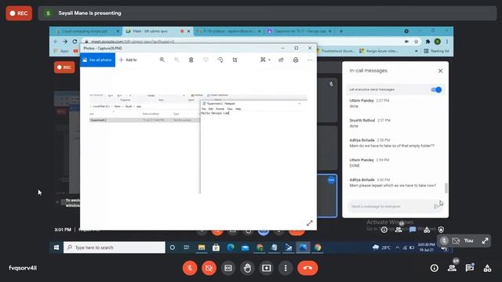Viewport: 502px width, 282px height.
Task: Open Help menu in pictured Notepad
Action: (238, 109)
